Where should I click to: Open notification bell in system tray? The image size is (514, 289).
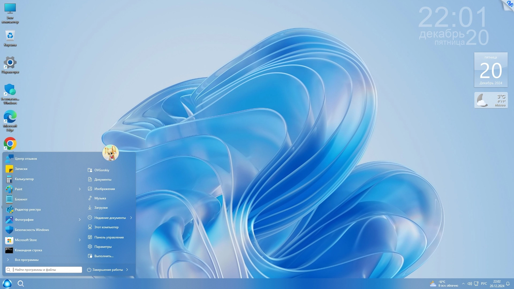coord(508,284)
